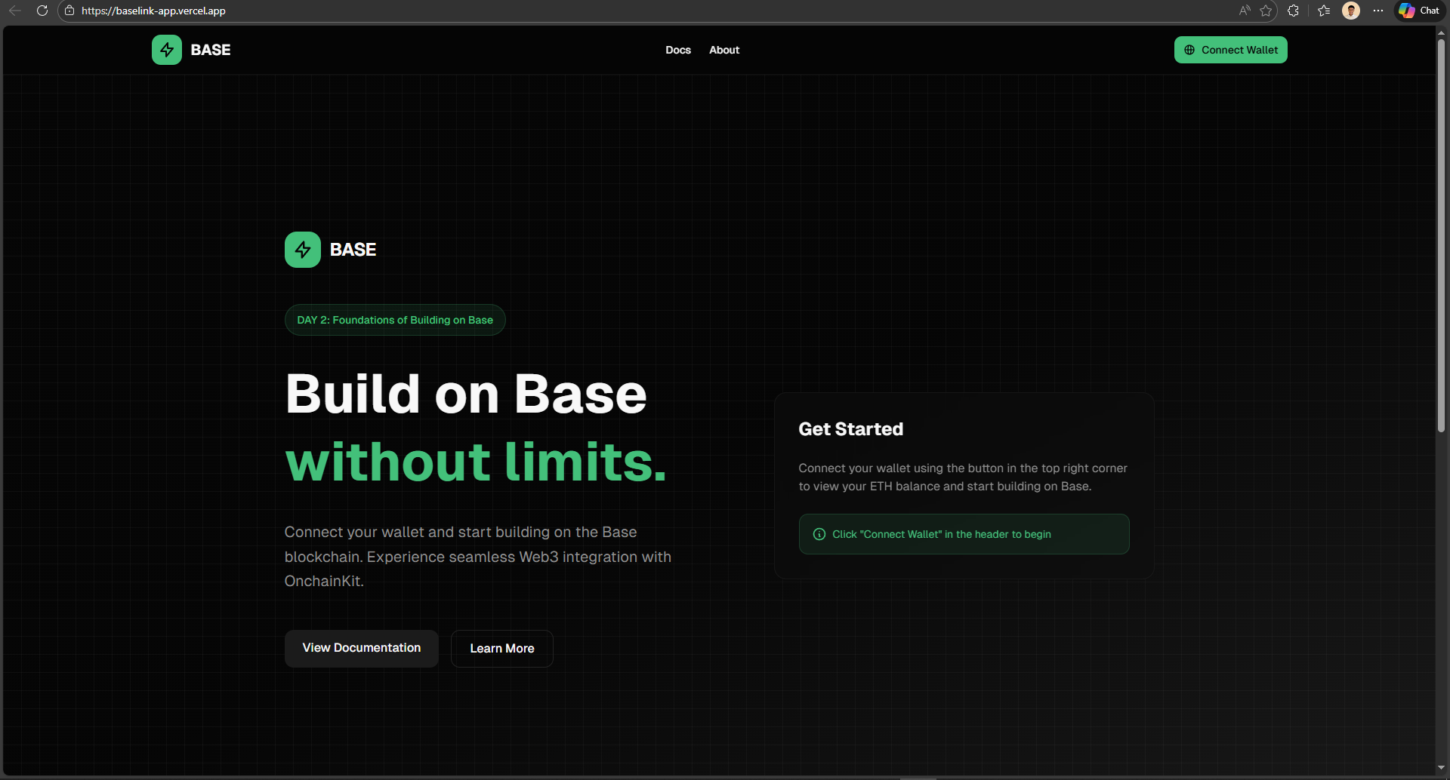
Task: Add page to favorites with star icon
Action: (x=1266, y=11)
